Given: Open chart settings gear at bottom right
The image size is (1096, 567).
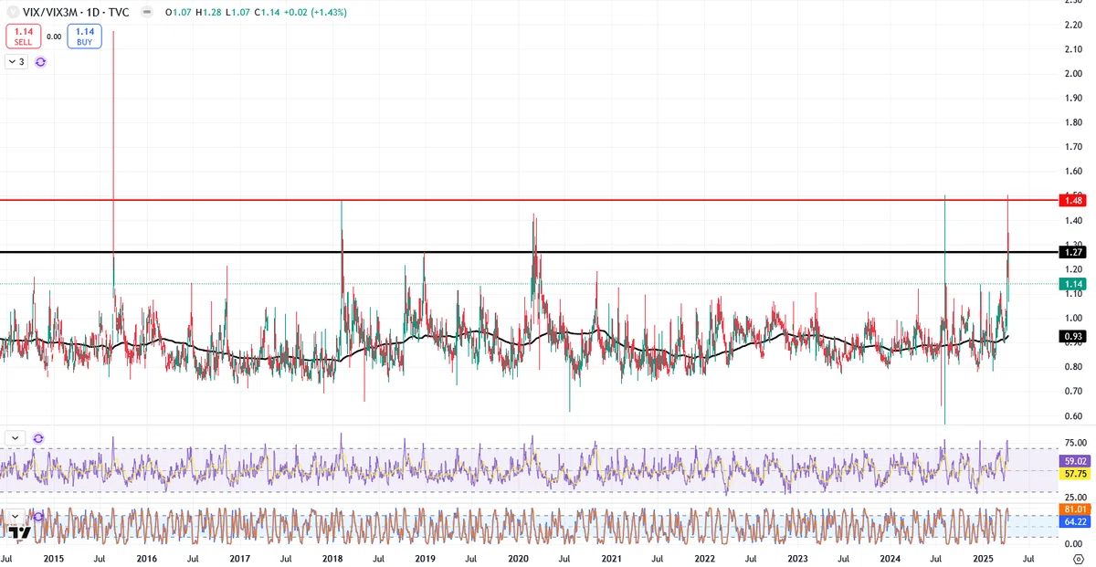Looking at the screenshot, I should (x=1078, y=558).
